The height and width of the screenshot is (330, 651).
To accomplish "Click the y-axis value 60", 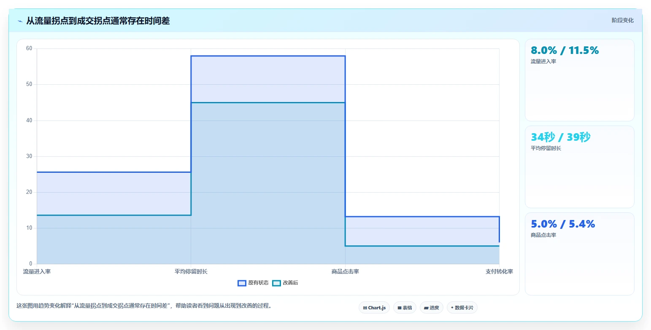I will [29, 48].
